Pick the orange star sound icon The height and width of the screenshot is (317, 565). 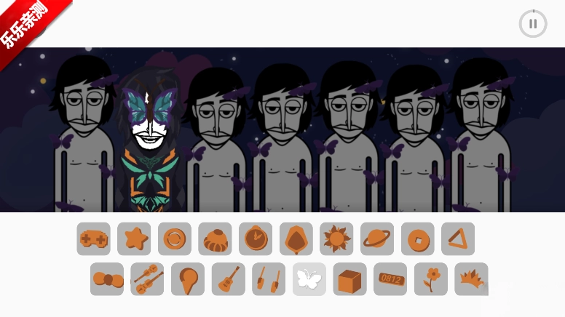coord(134,239)
